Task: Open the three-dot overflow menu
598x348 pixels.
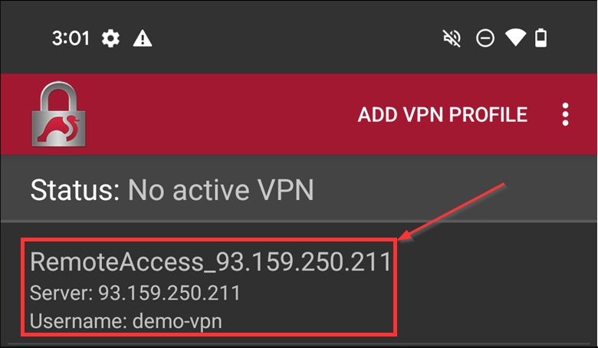Action: coord(565,115)
